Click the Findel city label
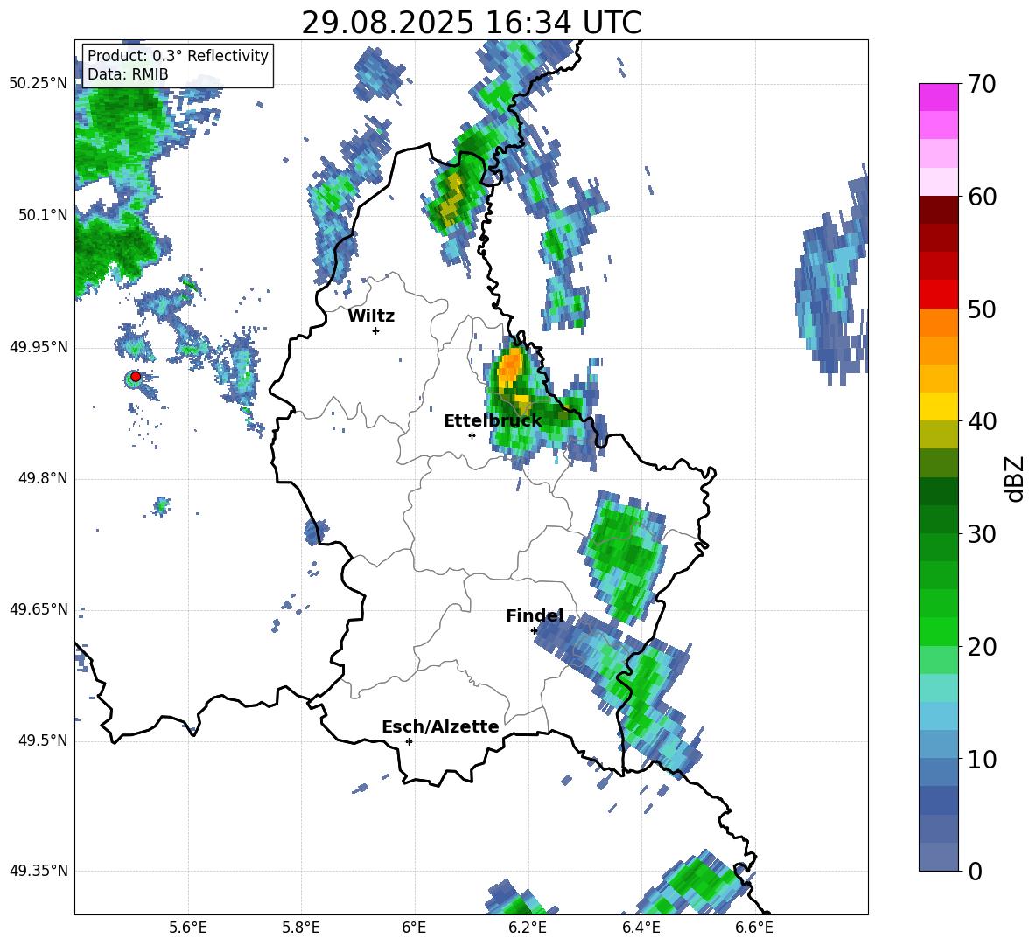The height and width of the screenshot is (945, 1036). click(535, 615)
